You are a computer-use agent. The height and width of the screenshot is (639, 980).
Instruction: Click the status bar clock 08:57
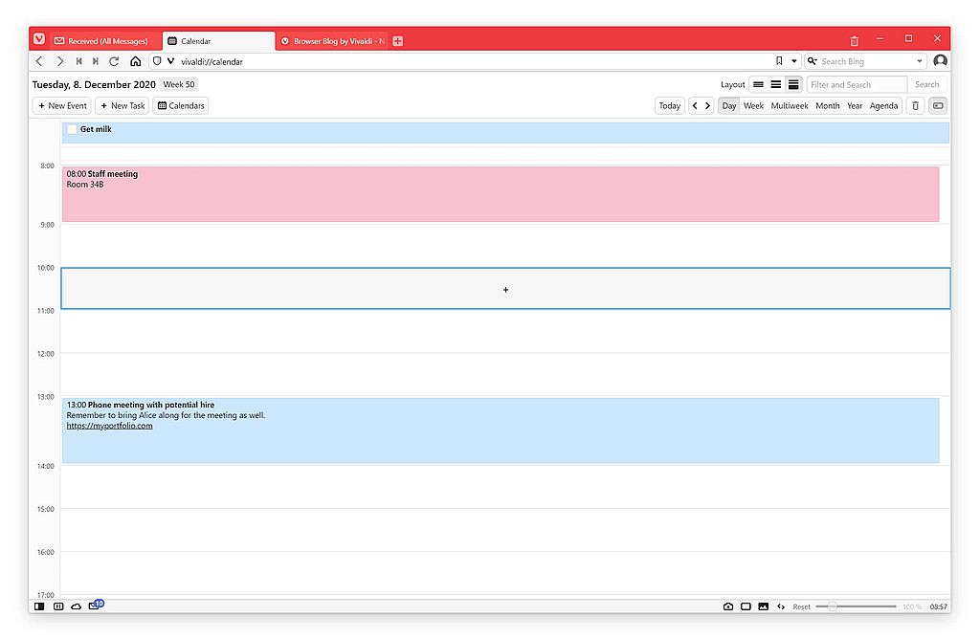point(938,606)
